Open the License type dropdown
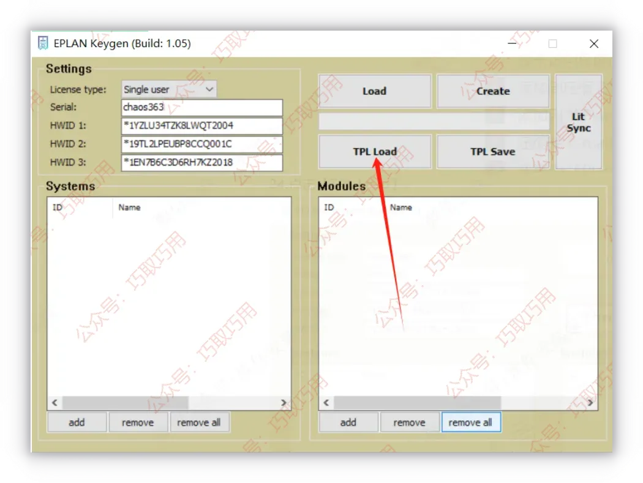This screenshot has width=643, height=483. [169, 89]
